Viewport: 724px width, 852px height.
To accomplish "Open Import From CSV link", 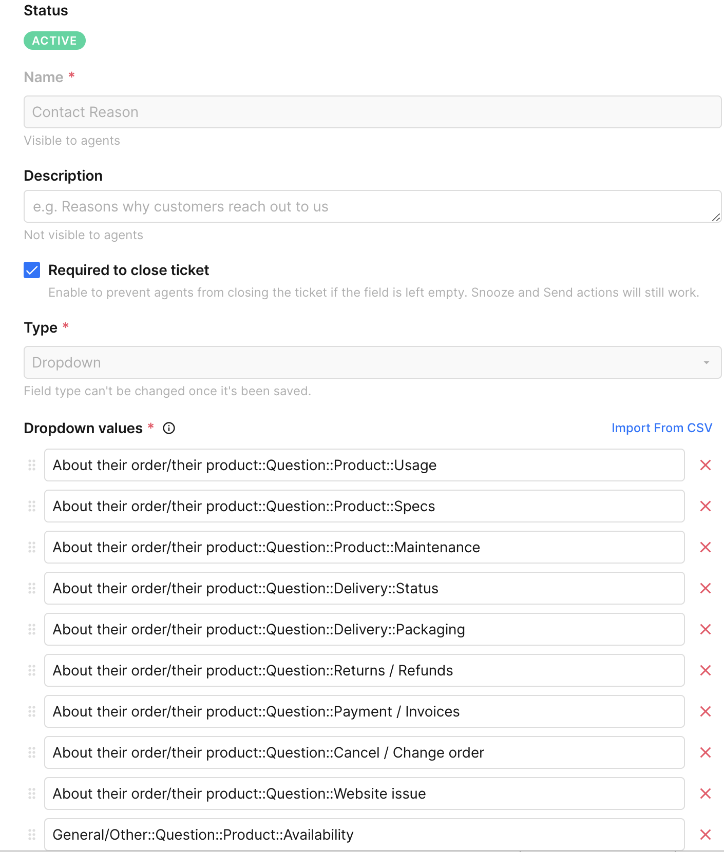I will (x=661, y=428).
